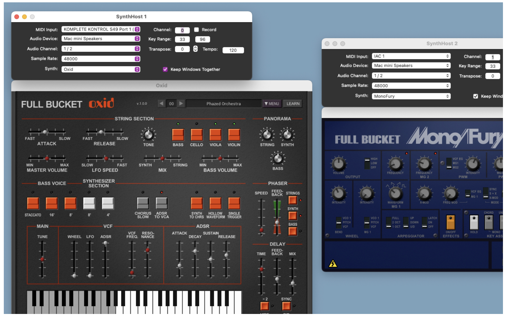Click the MonoFury Waveform MG 1 knob
Screen dimensions: 505x316
point(395,193)
